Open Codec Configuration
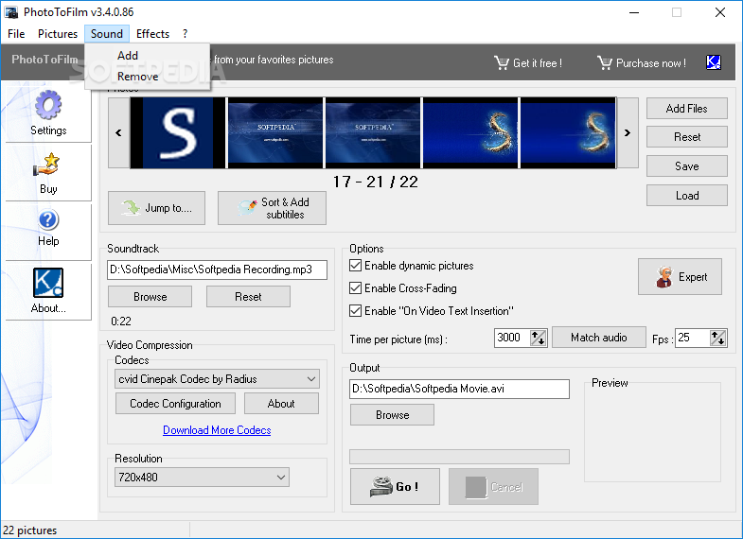 [x=175, y=404]
